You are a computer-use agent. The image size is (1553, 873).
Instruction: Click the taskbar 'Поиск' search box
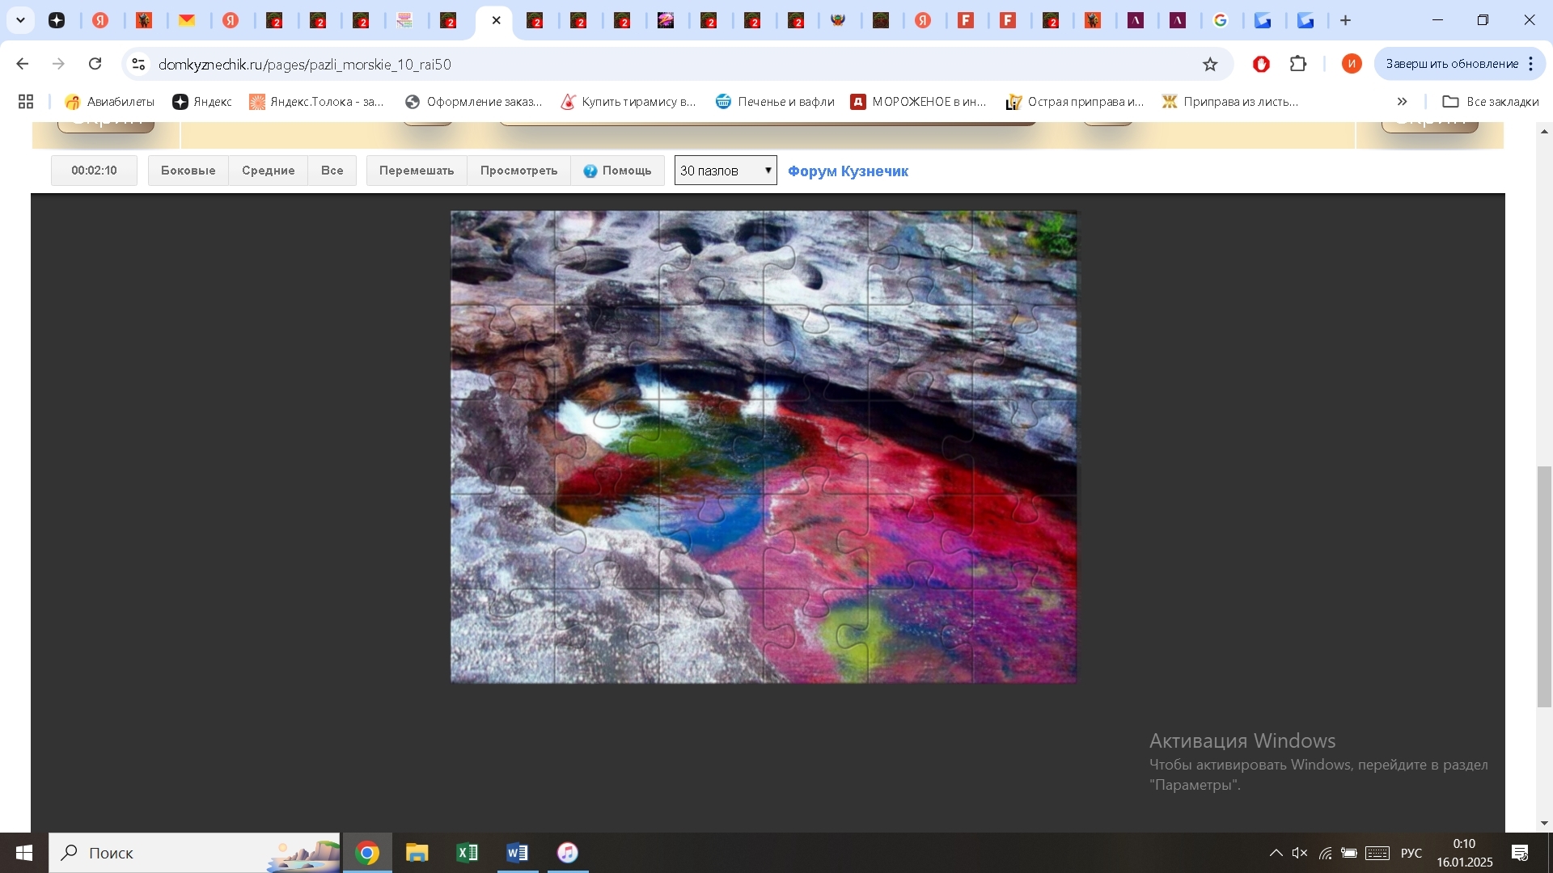pyautogui.click(x=194, y=853)
